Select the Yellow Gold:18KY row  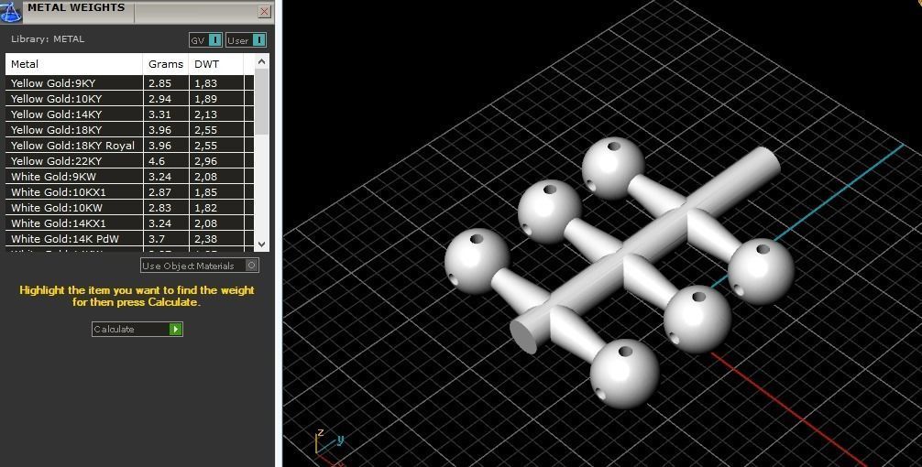(x=130, y=130)
